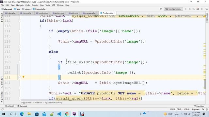
Task: Open the Terminal tool window
Action: 22,106
